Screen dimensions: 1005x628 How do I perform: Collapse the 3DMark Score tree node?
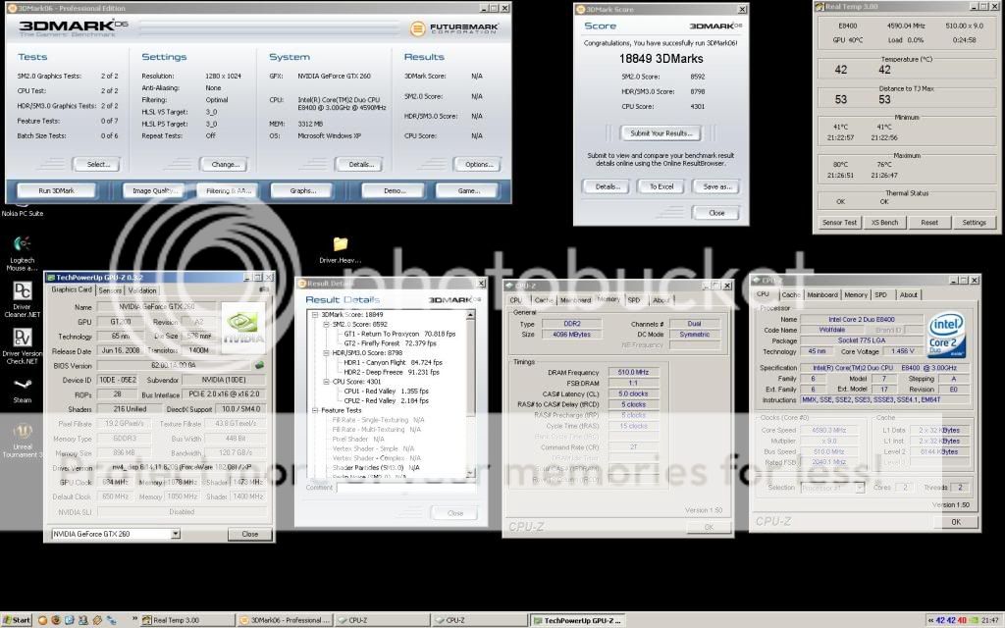[x=315, y=315]
